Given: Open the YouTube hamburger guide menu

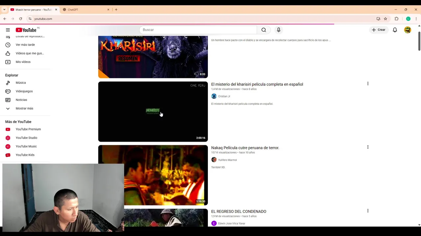Looking at the screenshot, I should pyautogui.click(x=8, y=30).
